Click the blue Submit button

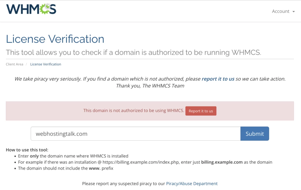(255, 134)
